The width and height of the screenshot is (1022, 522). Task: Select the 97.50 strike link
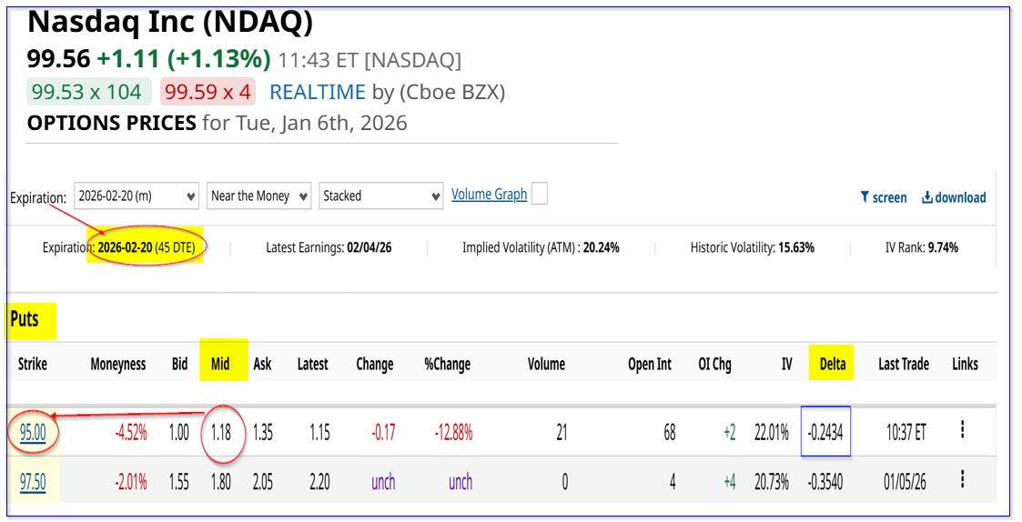tap(33, 482)
